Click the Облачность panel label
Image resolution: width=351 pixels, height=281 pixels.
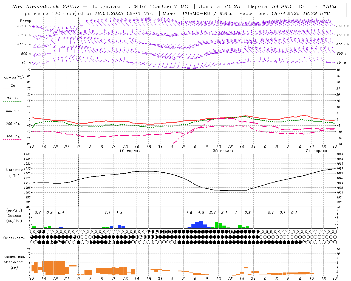point(14,238)
